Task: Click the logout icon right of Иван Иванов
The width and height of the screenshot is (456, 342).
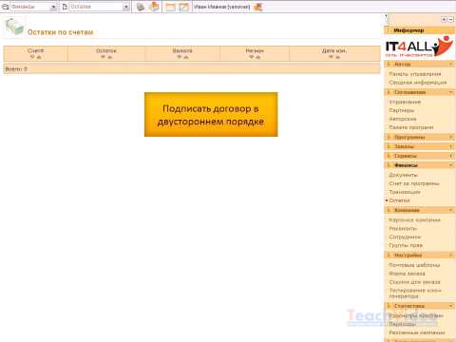Action: click(258, 7)
